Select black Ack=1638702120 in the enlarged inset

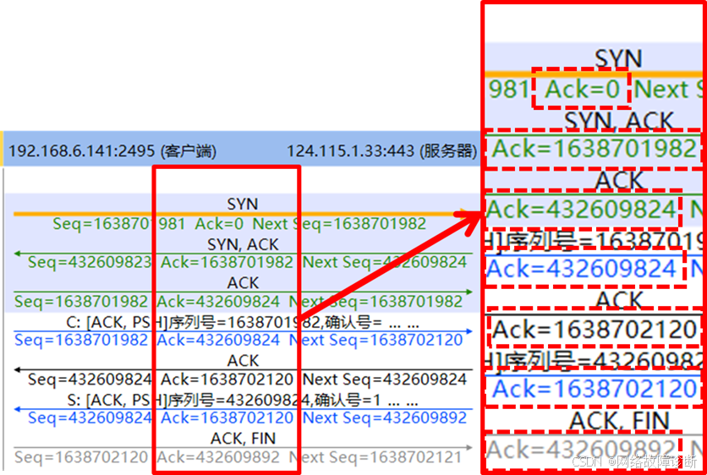[x=595, y=330]
